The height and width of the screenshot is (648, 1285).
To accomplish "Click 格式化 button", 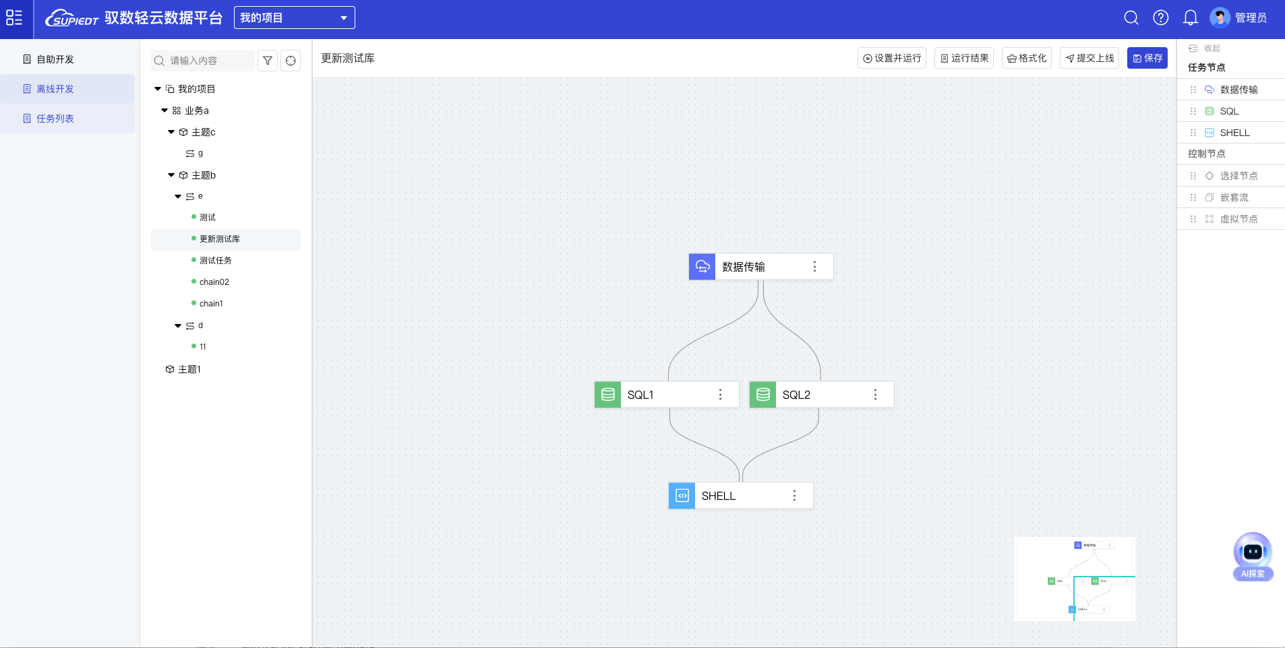I will pyautogui.click(x=1027, y=58).
